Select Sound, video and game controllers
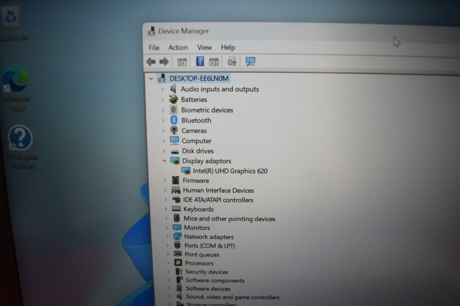The height and width of the screenshot is (306, 460). [233, 297]
